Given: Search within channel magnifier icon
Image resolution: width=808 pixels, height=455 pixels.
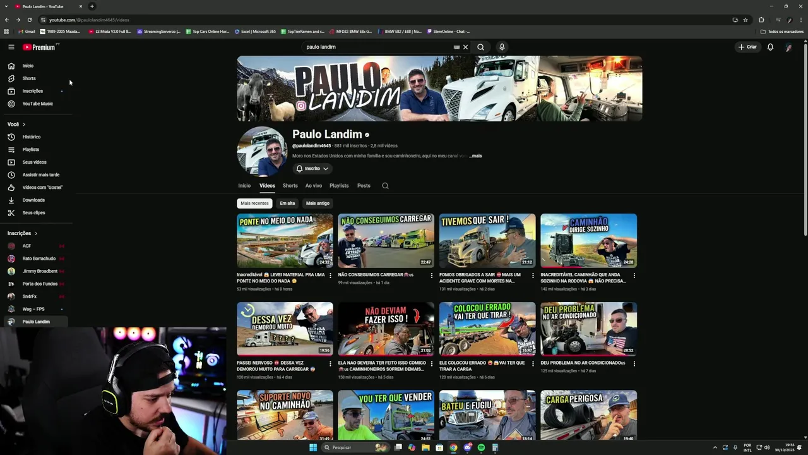Looking at the screenshot, I should point(385,186).
